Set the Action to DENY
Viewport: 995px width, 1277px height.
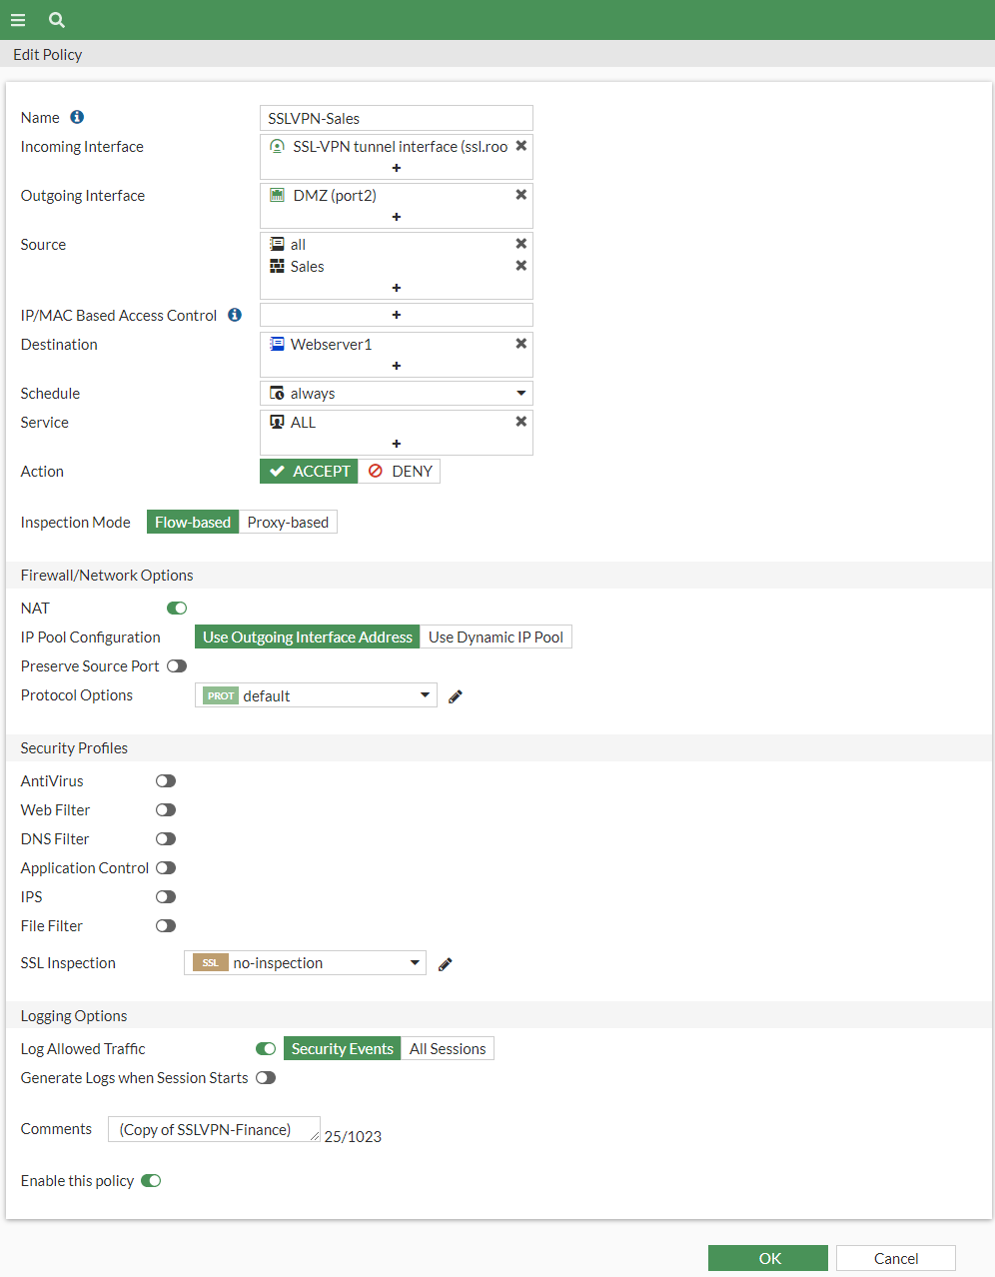click(400, 471)
